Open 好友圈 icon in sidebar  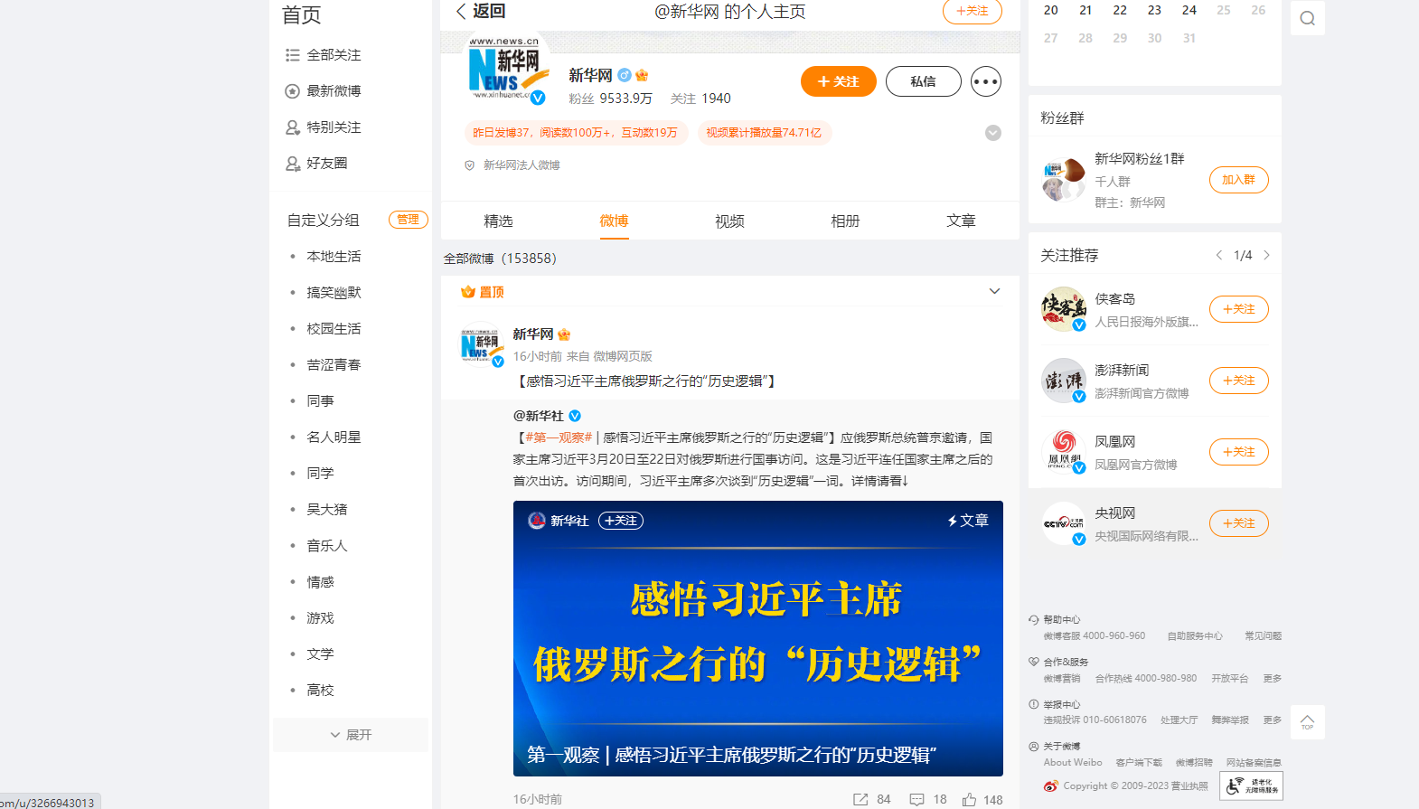click(292, 164)
